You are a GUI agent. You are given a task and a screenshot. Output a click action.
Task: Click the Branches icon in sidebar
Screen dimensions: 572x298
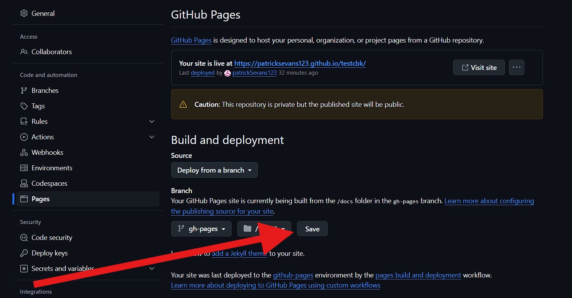click(24, 90)
